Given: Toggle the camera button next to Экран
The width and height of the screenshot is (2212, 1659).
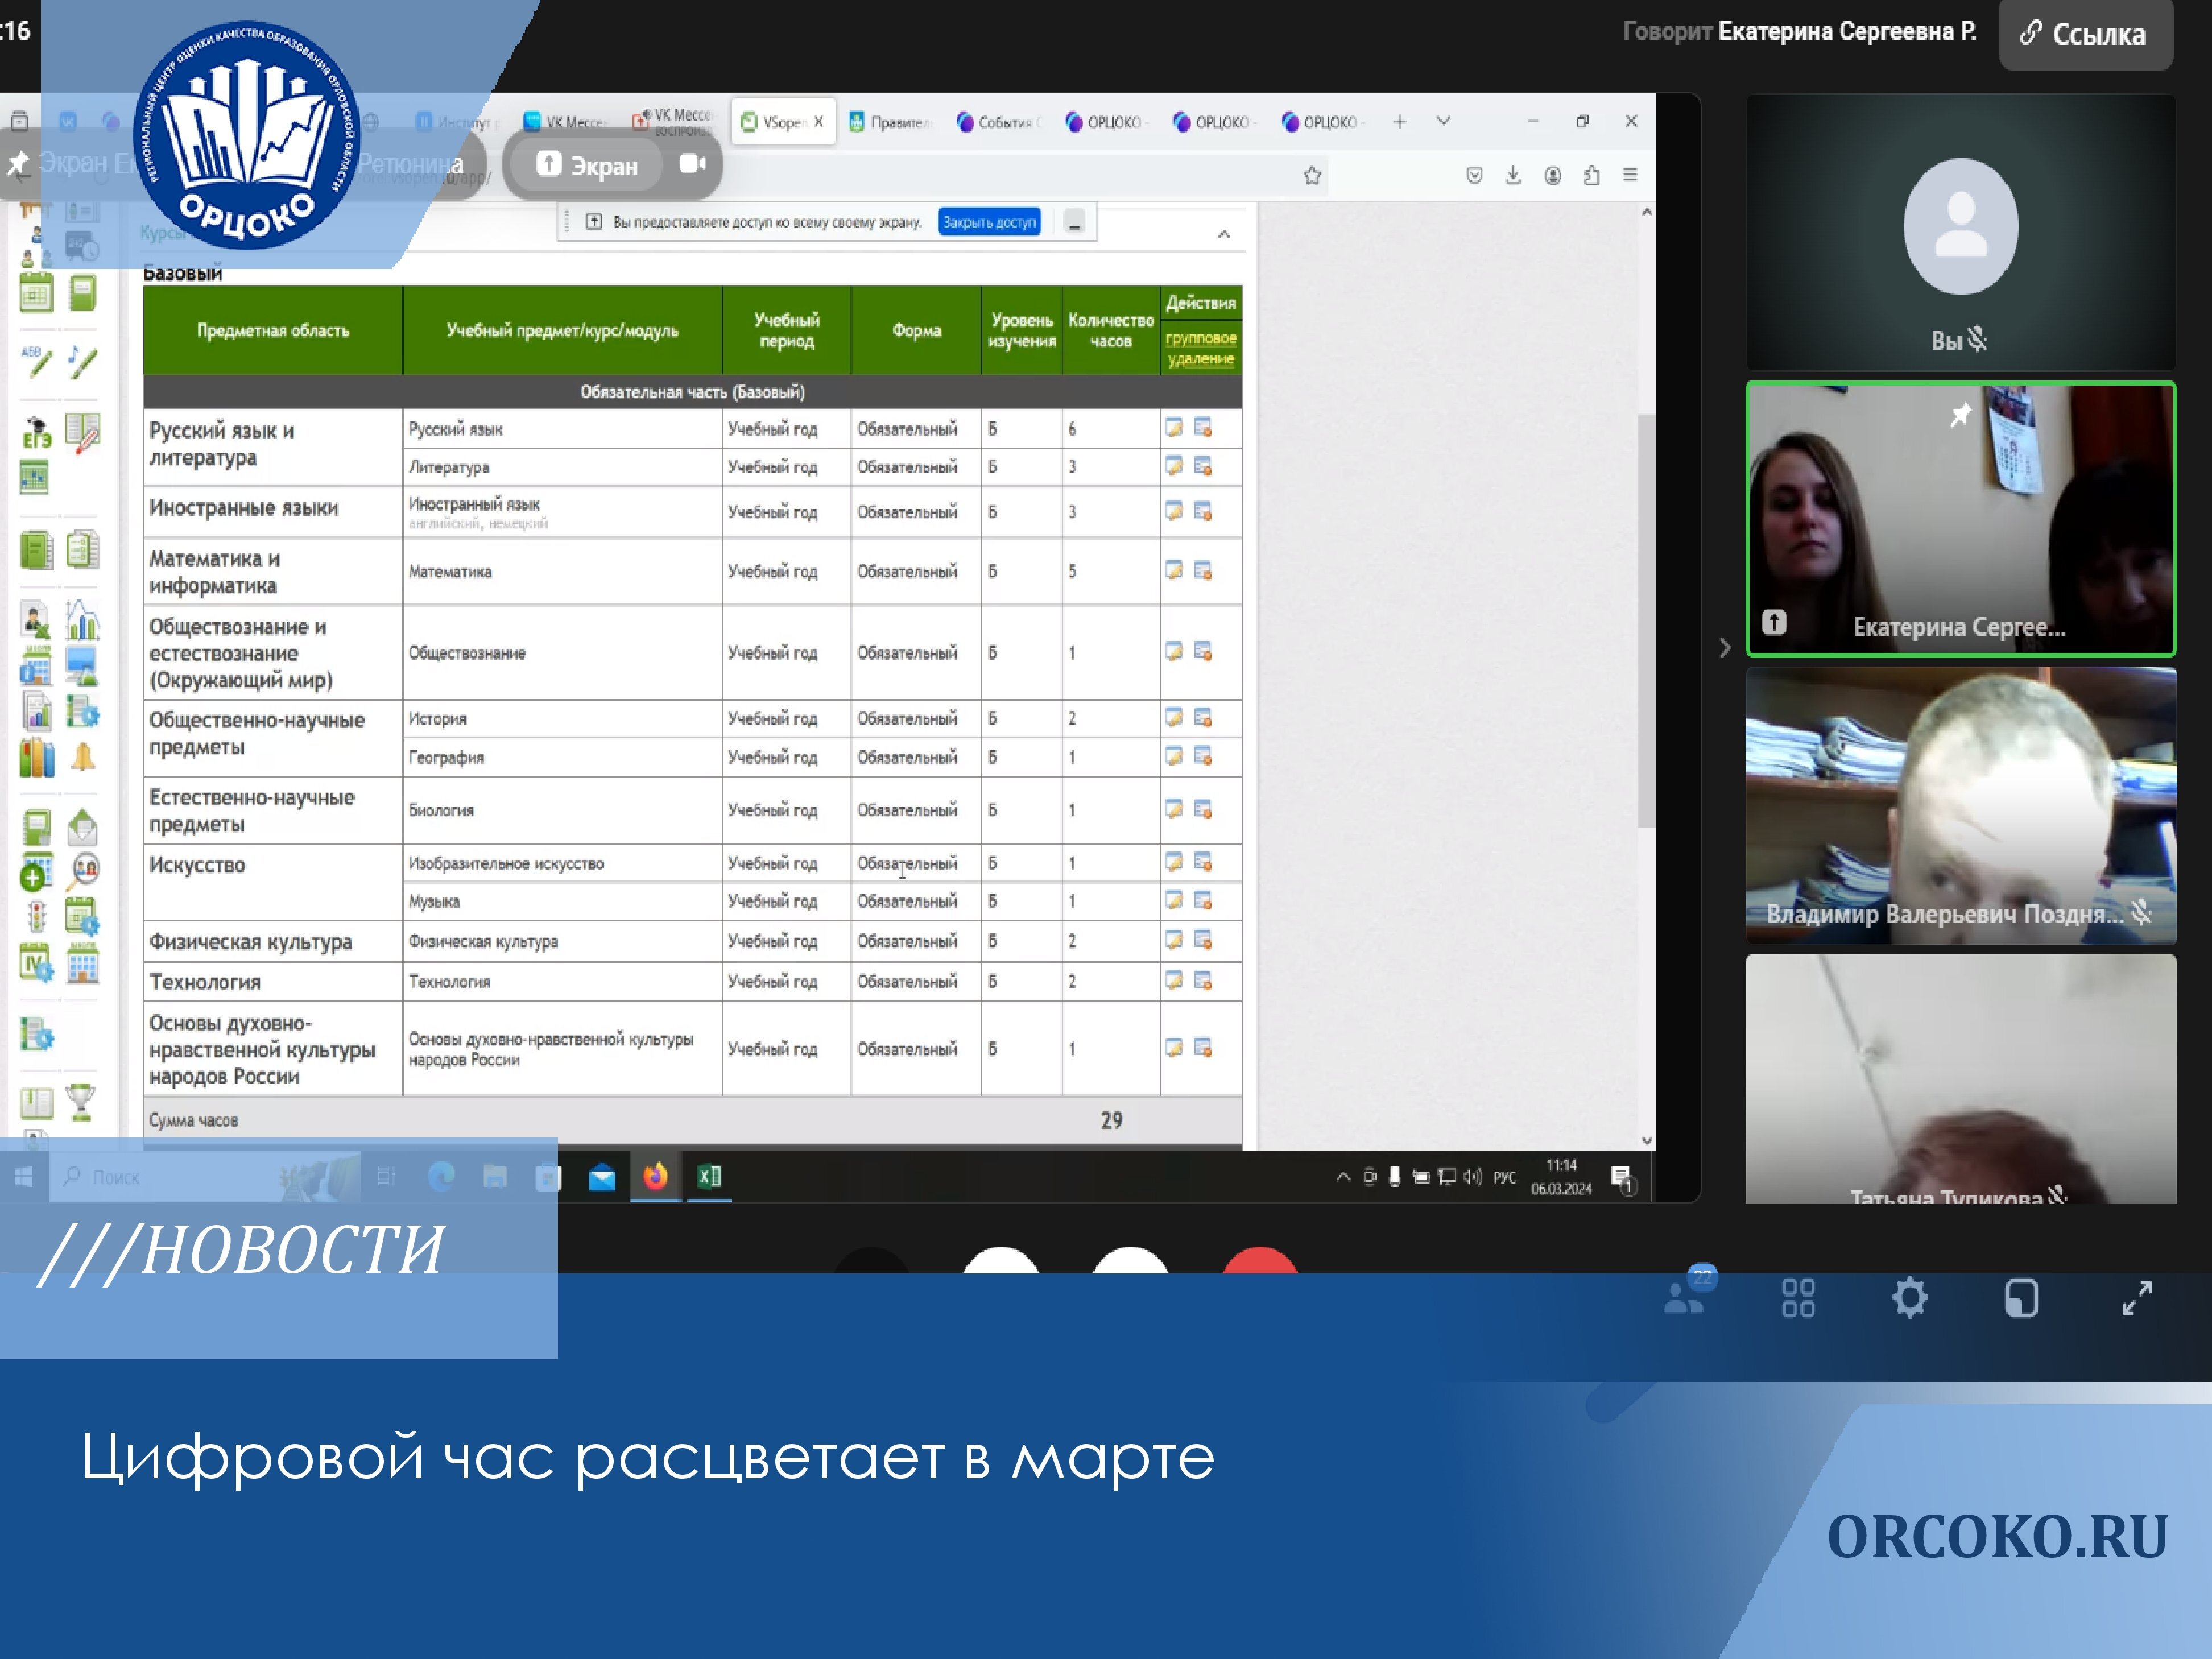Looking at the screenshot, I should (692, 164).
